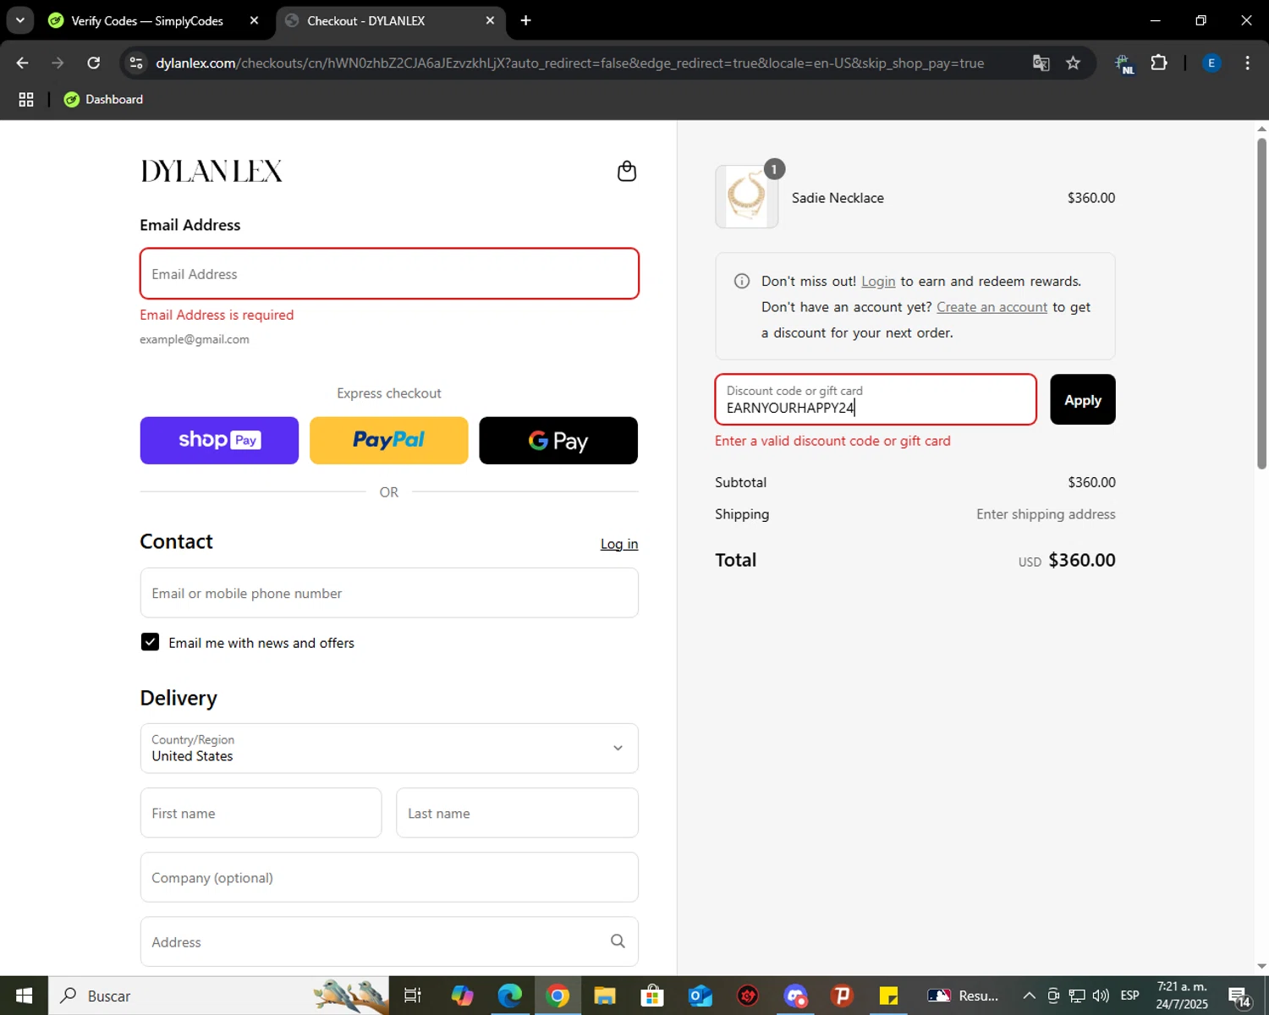Show hidden system tray icons
Image resolution: width=1269 pixels, height=1015 pixels.
point(1029,996)
